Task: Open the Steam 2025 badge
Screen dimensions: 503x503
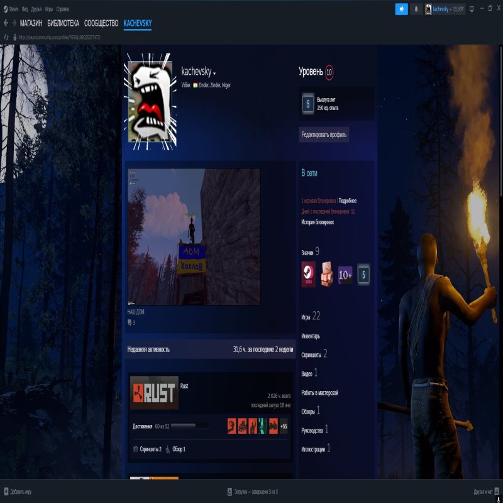Action: (308, 274)
